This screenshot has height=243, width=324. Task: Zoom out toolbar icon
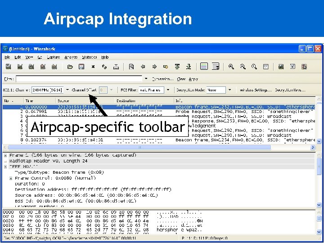pos(243,67)
